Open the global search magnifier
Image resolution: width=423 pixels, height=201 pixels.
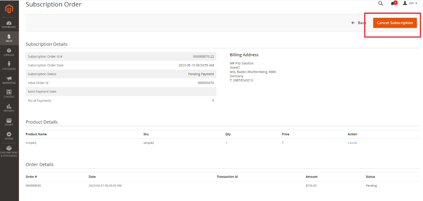[381, 3]
